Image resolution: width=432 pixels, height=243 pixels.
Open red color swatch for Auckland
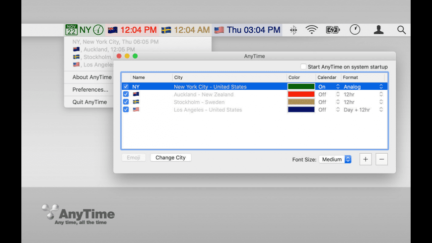301,94
